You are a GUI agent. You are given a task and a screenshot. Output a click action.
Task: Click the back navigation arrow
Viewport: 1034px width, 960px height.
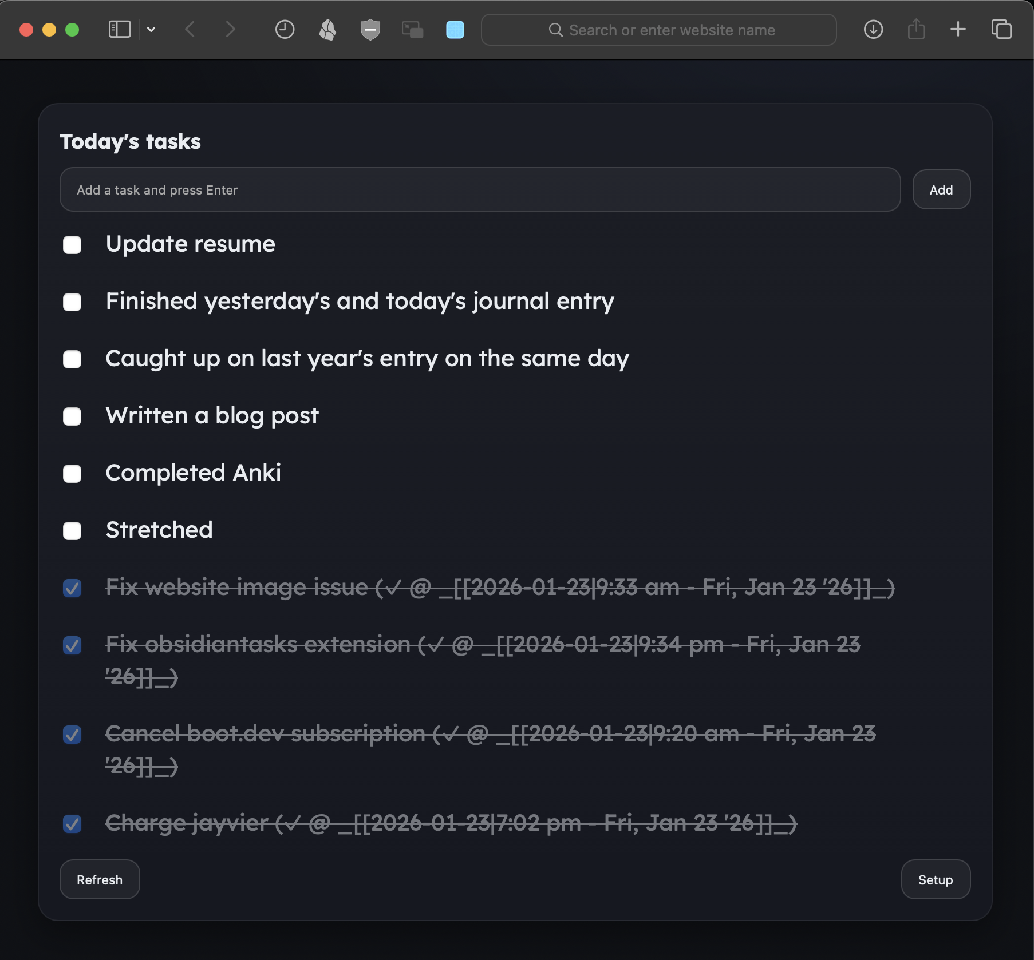pyautogui.click(x=191, y=30)
